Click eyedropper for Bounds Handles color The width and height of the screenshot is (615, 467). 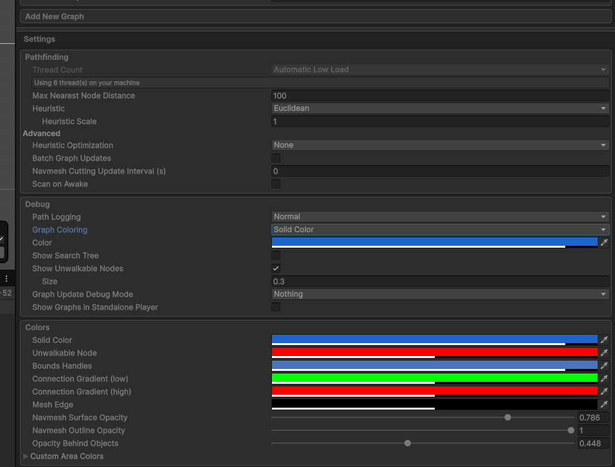(x=604, y=366)
